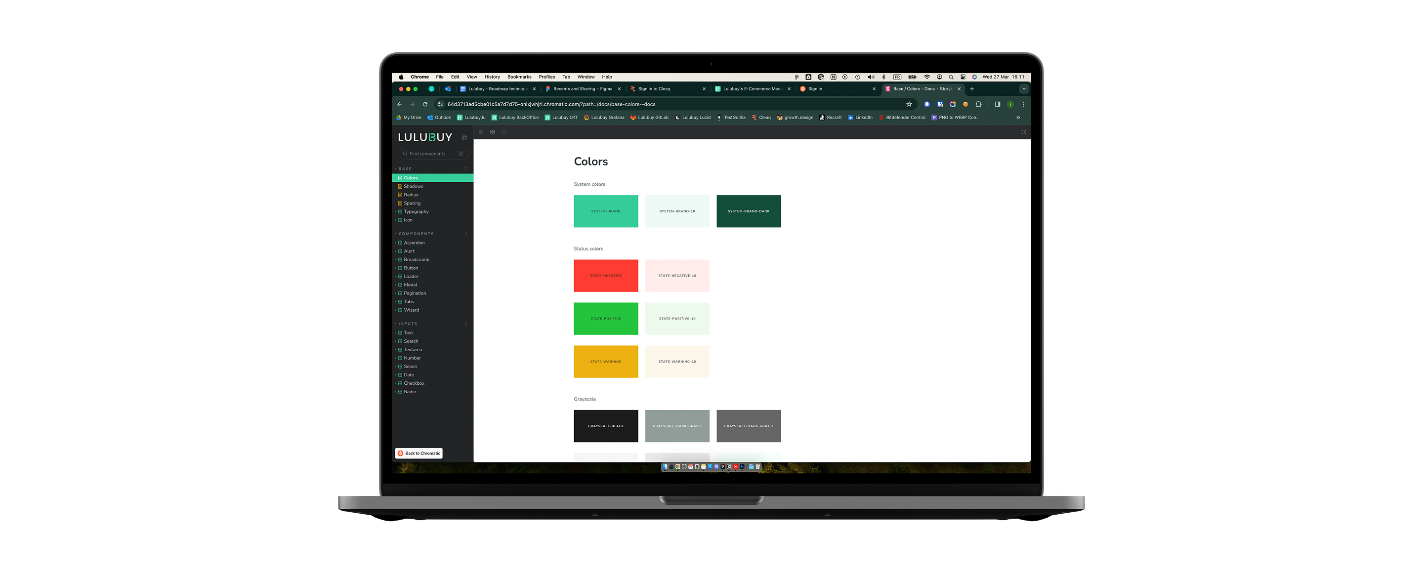Image resolution: width=1423 pixels, height=573 pixels.
Task: Open the Profiles menu
Action: pyautogui.click(x=547, y=77)
